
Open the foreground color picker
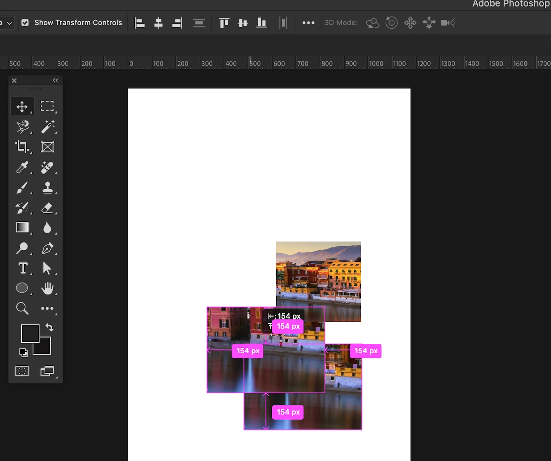(30, 333)
